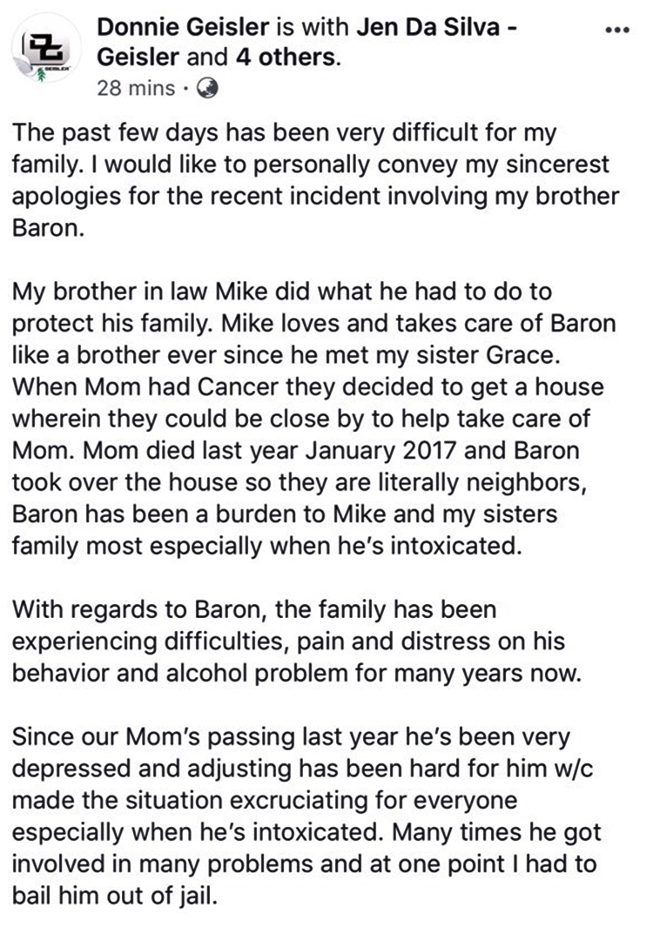Click the word Baron ending first paragraph

coord(44,228)
